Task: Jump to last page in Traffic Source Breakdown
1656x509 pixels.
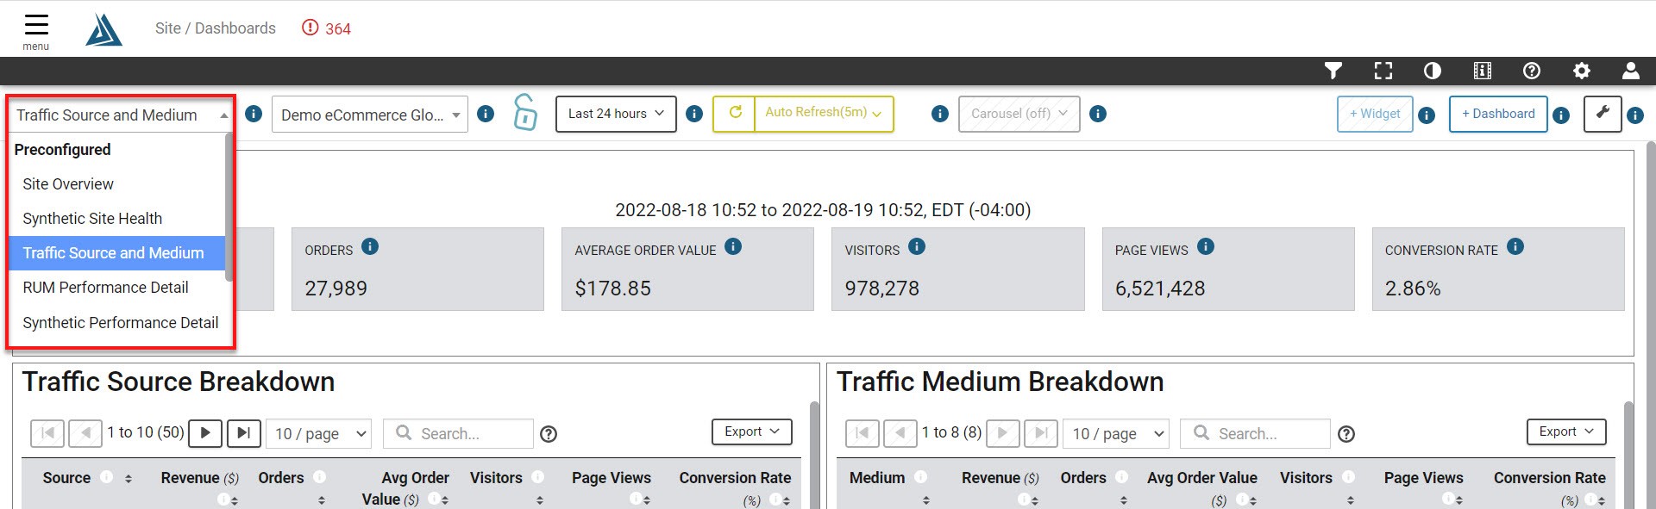Action: tap(244, 433)
